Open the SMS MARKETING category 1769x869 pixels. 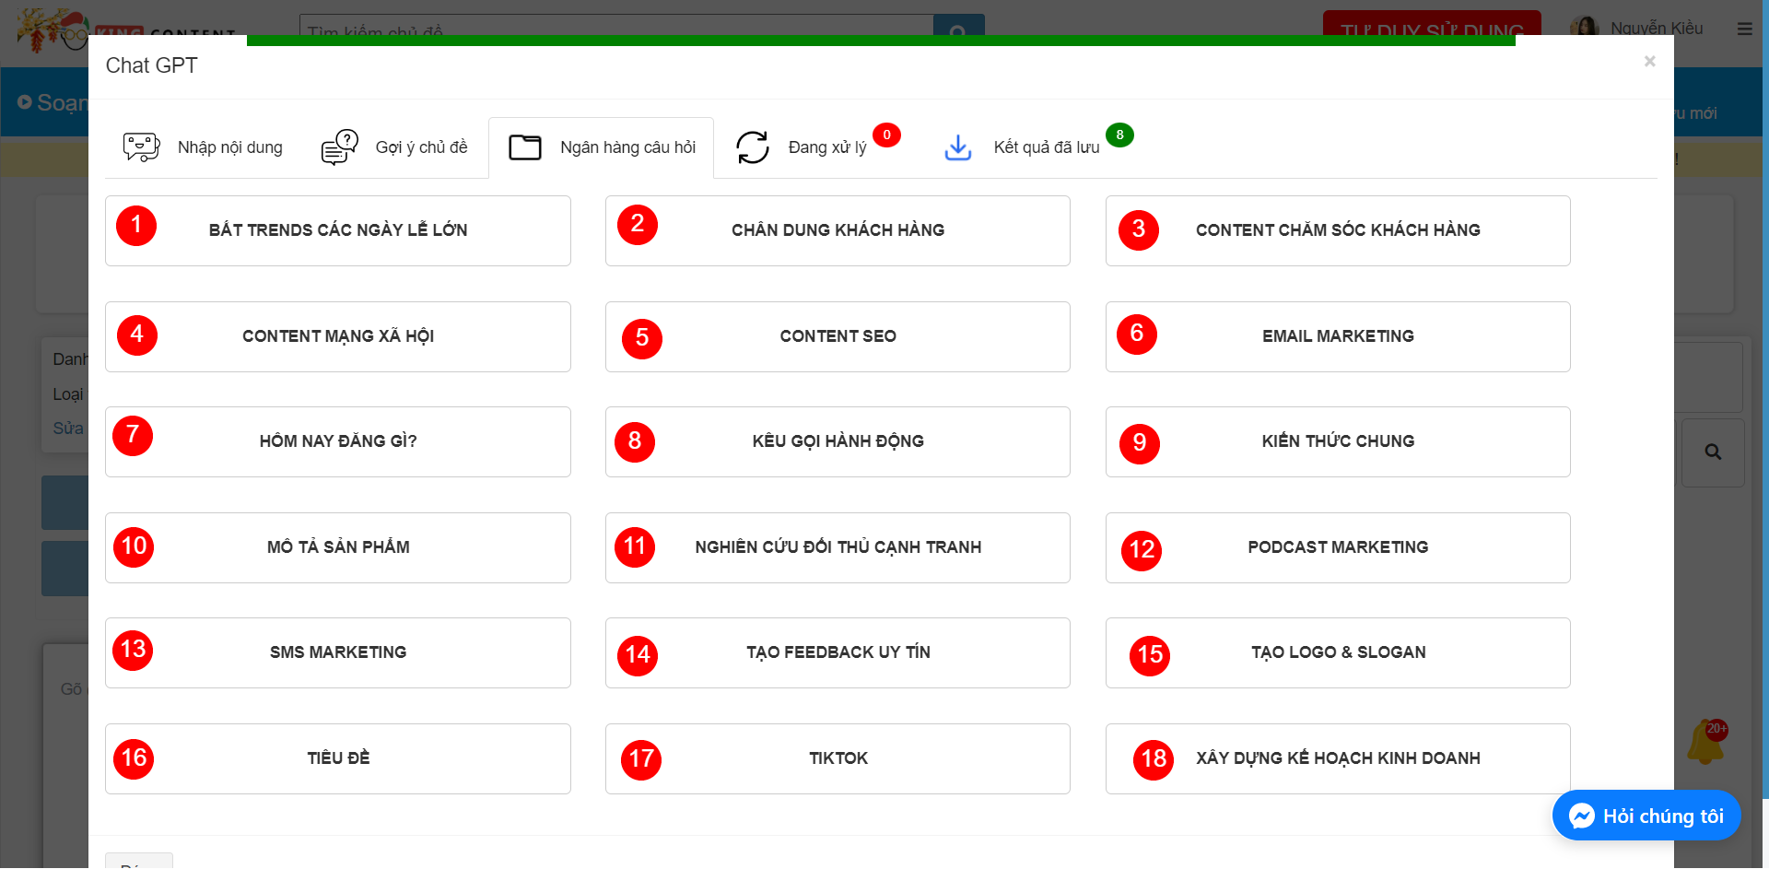(x=338, y=652)
